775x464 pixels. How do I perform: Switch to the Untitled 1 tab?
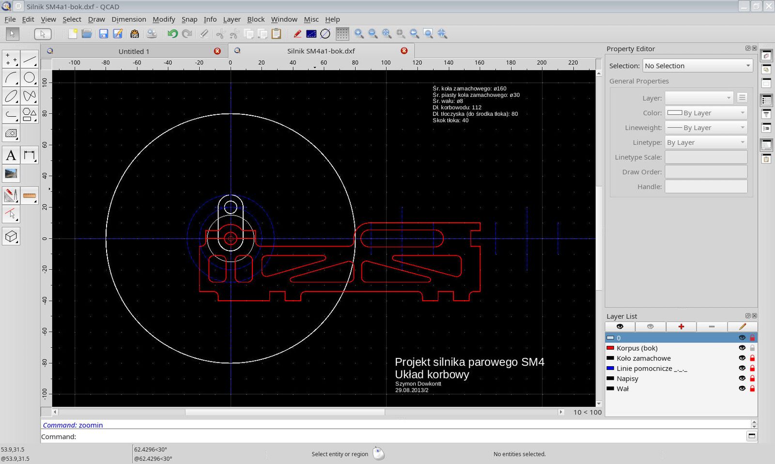pyautogui.click(x=134, y=51)
